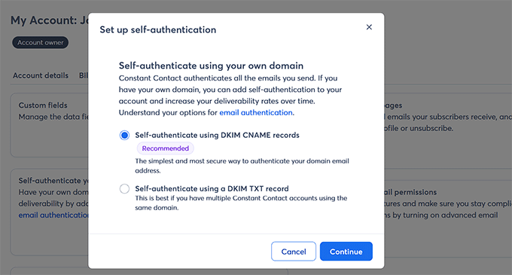
Task: Select the DKIM TXT record radio option
Action: click(x=124, y=189)
